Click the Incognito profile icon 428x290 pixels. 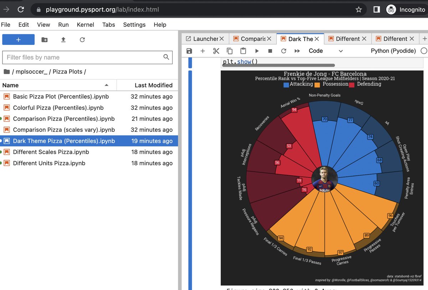pyautogui.click(x=391, y=10)
